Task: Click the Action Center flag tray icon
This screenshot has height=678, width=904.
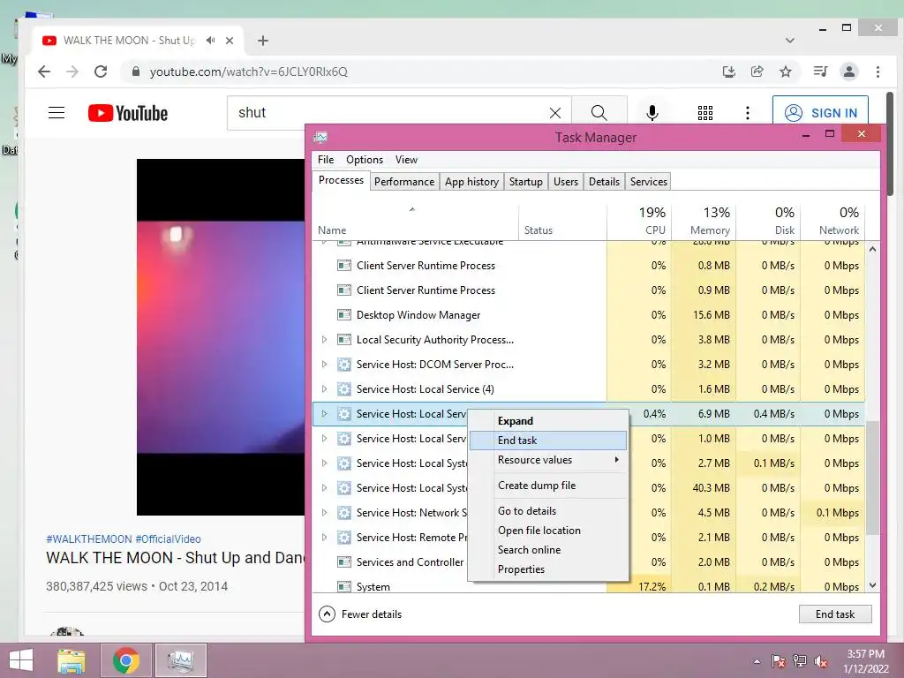Action: [x=778, y=661]
